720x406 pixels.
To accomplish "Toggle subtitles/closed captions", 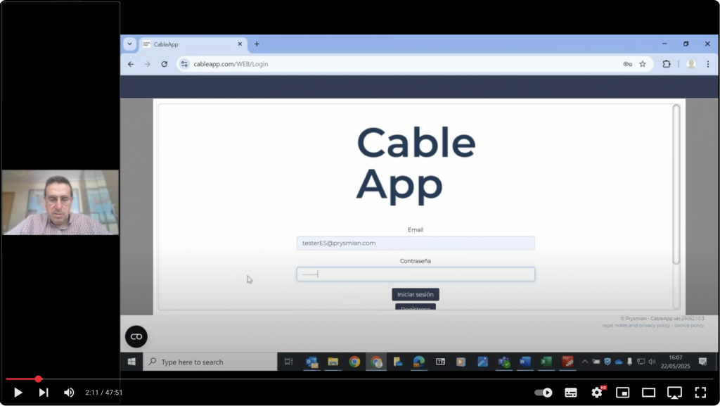I will (x=571, y=392).
